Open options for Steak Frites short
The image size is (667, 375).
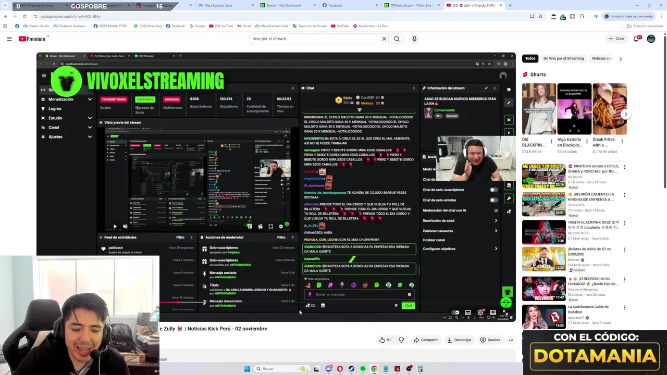[x=622, y=141]
